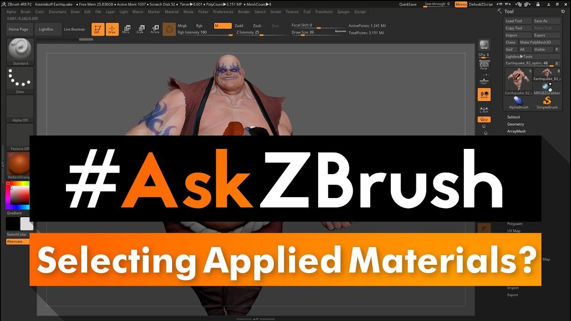Click the Gizmo 3D sphere icon
The width and height of the screenshot is (571, 321).
pyautogui.click(x=169, y=30)
